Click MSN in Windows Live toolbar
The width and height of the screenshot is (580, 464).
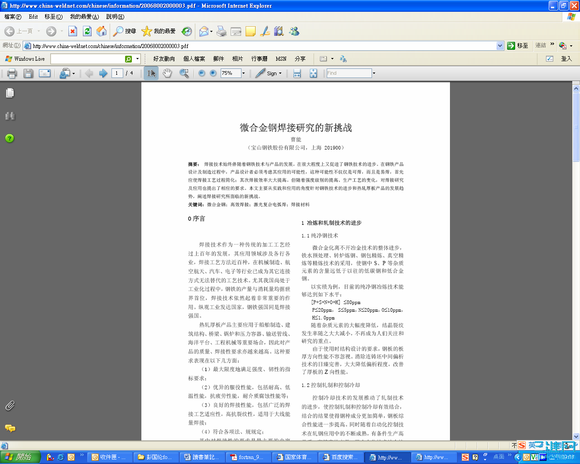point(281,59)
